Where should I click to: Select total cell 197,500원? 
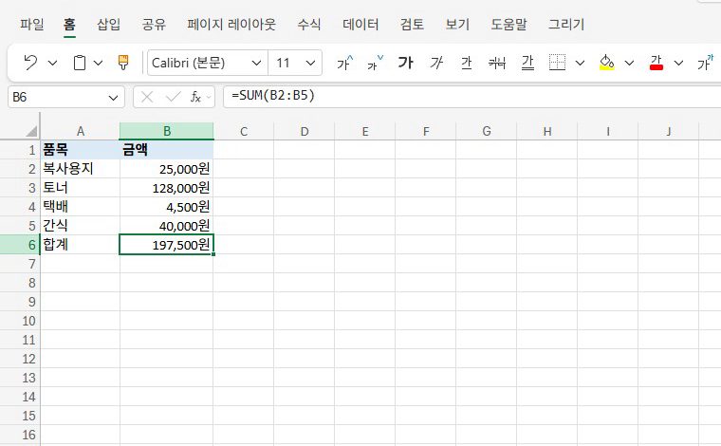(166, 245)
